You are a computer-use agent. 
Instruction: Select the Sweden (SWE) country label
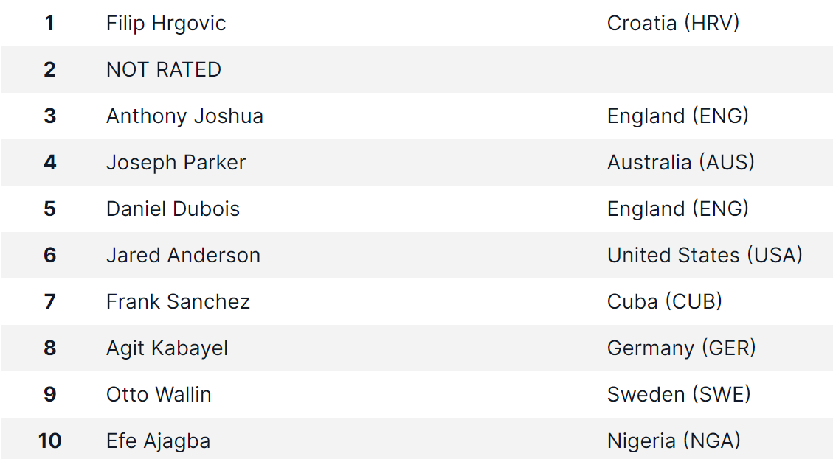tap(678, 394)
